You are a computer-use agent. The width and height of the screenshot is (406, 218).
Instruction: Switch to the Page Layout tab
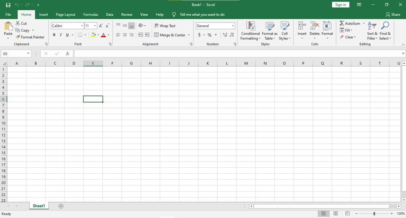65,15
